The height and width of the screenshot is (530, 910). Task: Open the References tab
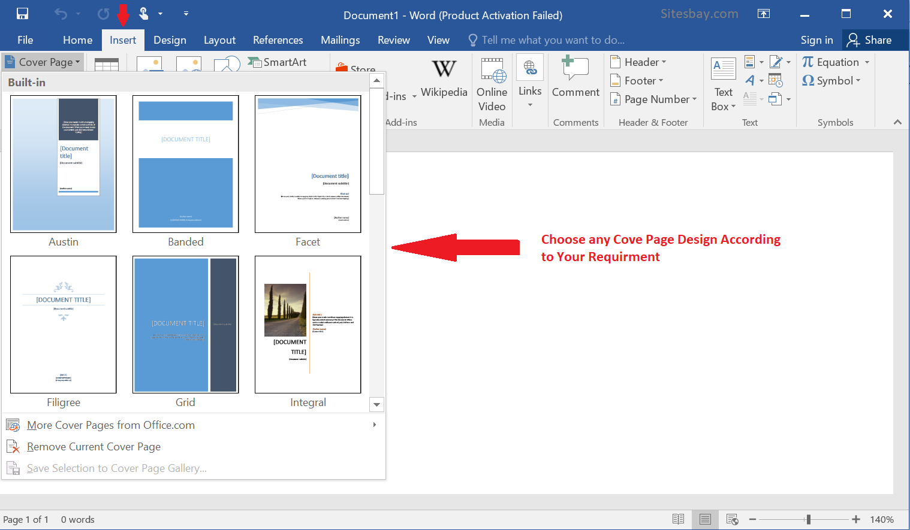[x=278, y=40]
